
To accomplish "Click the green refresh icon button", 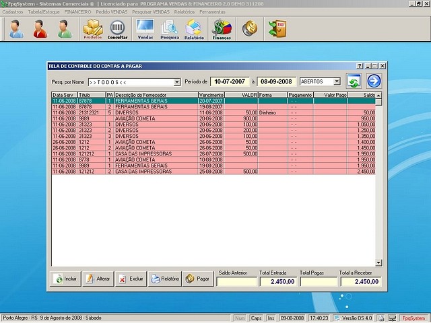I will point(354,81).
